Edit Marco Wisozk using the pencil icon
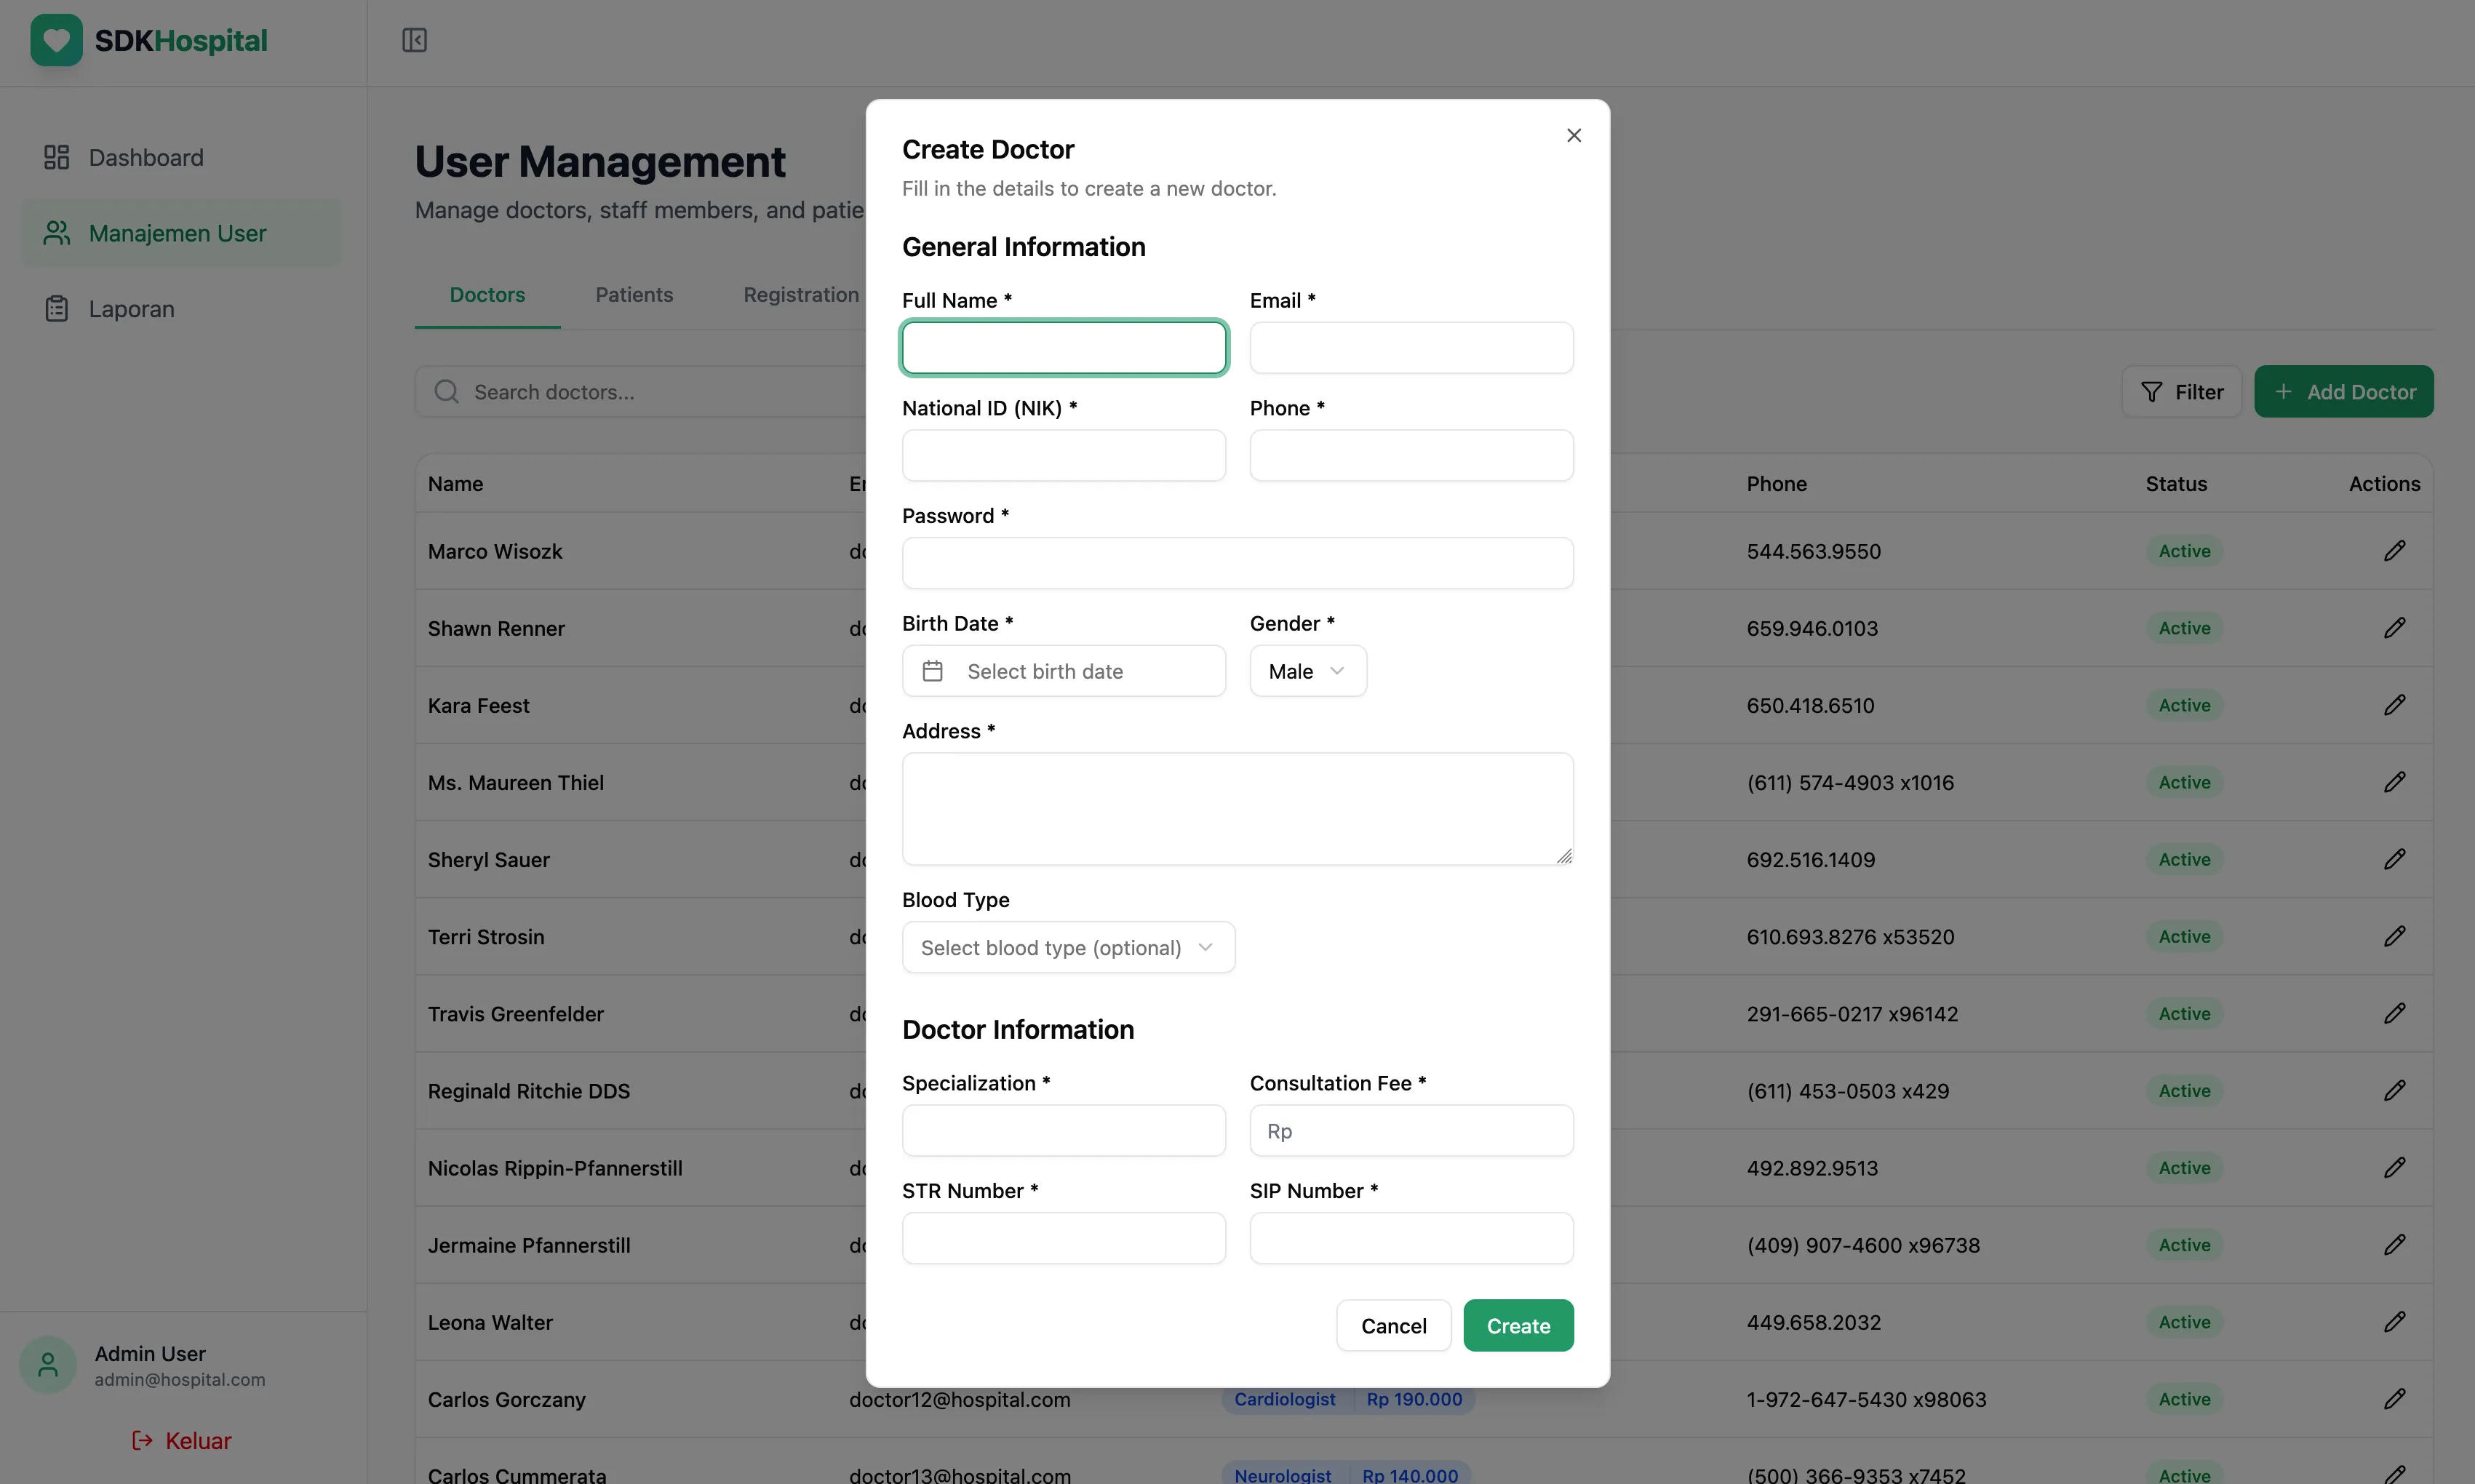This screenshot has width=2475, height=1484. click(x=2396, y=551)
